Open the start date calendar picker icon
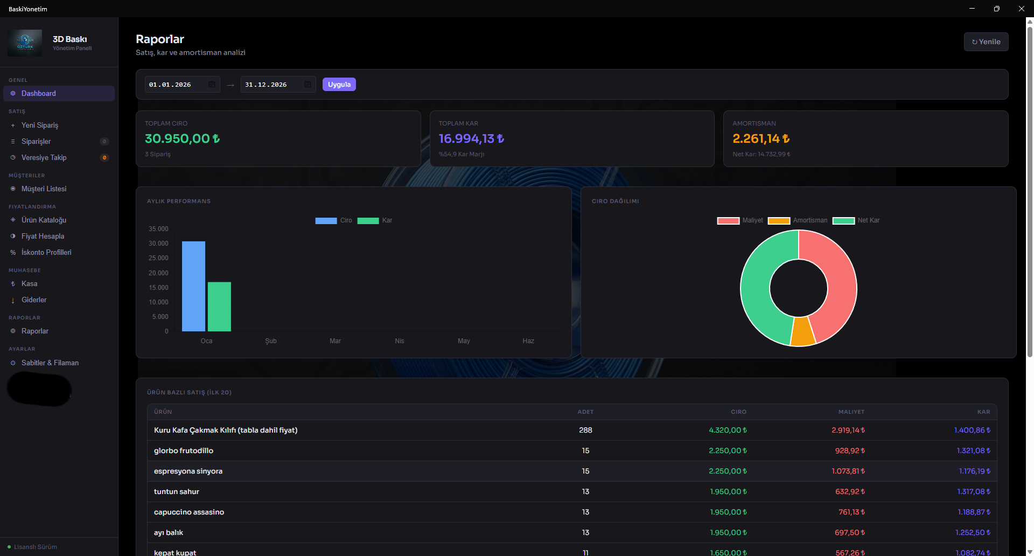This screenshot has width=1034, height=556. (212, 85)
